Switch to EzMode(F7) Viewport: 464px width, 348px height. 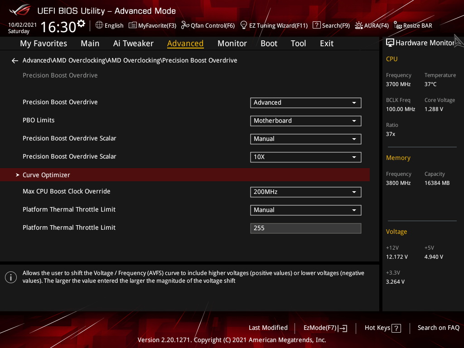point(325,328)
